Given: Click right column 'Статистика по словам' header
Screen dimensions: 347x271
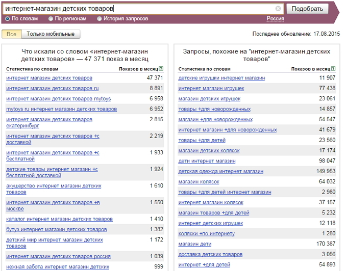Looking at the screenshot, I should [205, 69].
